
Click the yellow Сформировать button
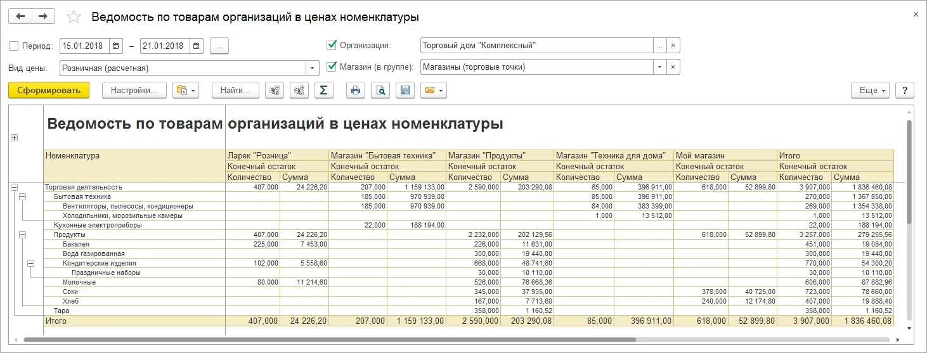pos(49,91)
